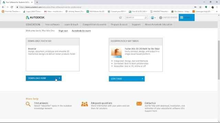Open the shopping cart icon
The image size is (220, 123).
[120, 17]
